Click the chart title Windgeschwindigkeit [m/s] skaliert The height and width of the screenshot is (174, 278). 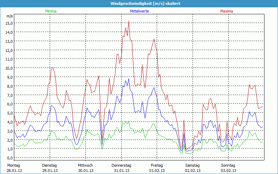[x=145, y=3]
